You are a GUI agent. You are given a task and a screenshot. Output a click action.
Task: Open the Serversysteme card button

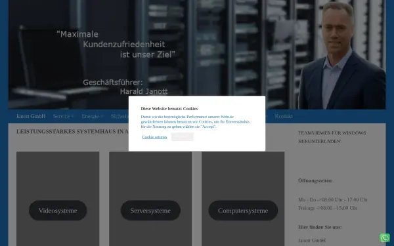(150, 211)
